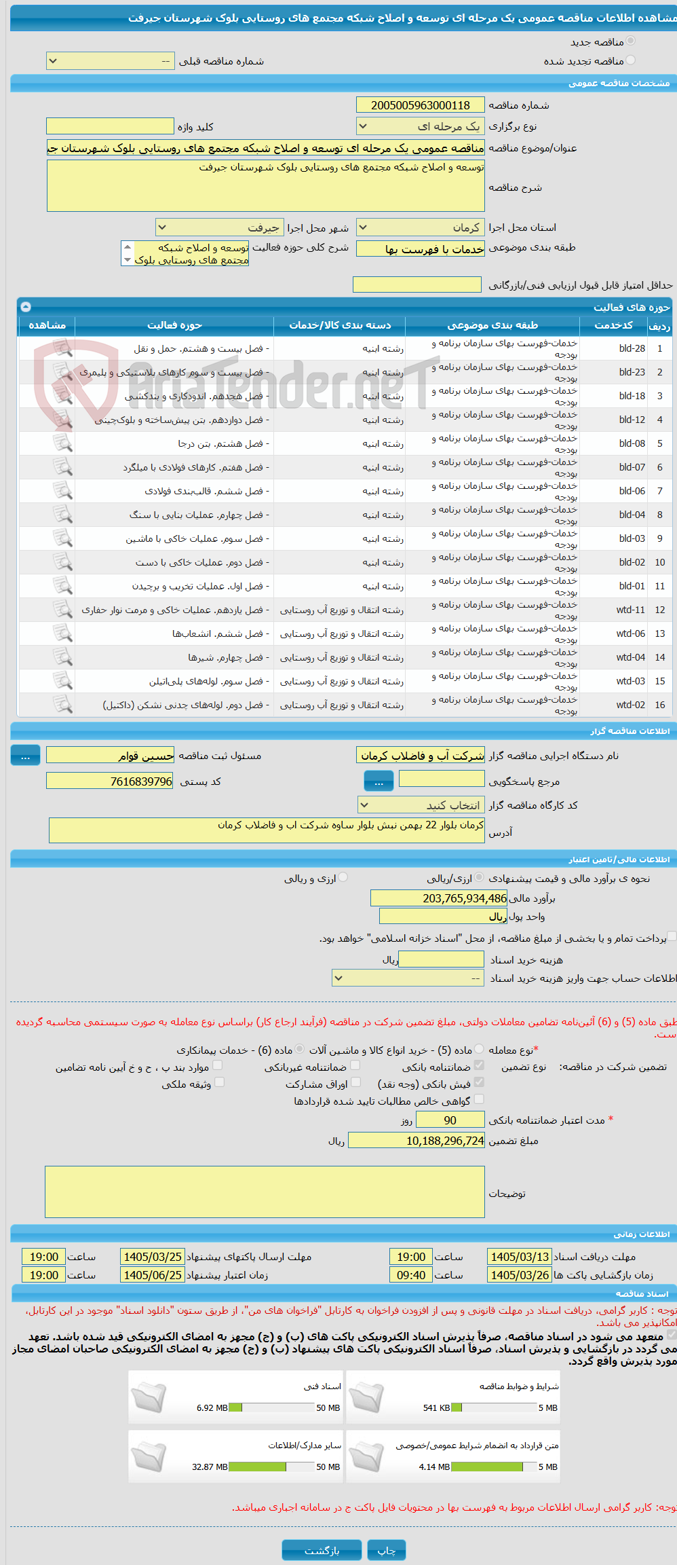The width and height of the screenshot is (677, 1565).
Task: Focus کد پستی field
Action: (x=110, y=781)
